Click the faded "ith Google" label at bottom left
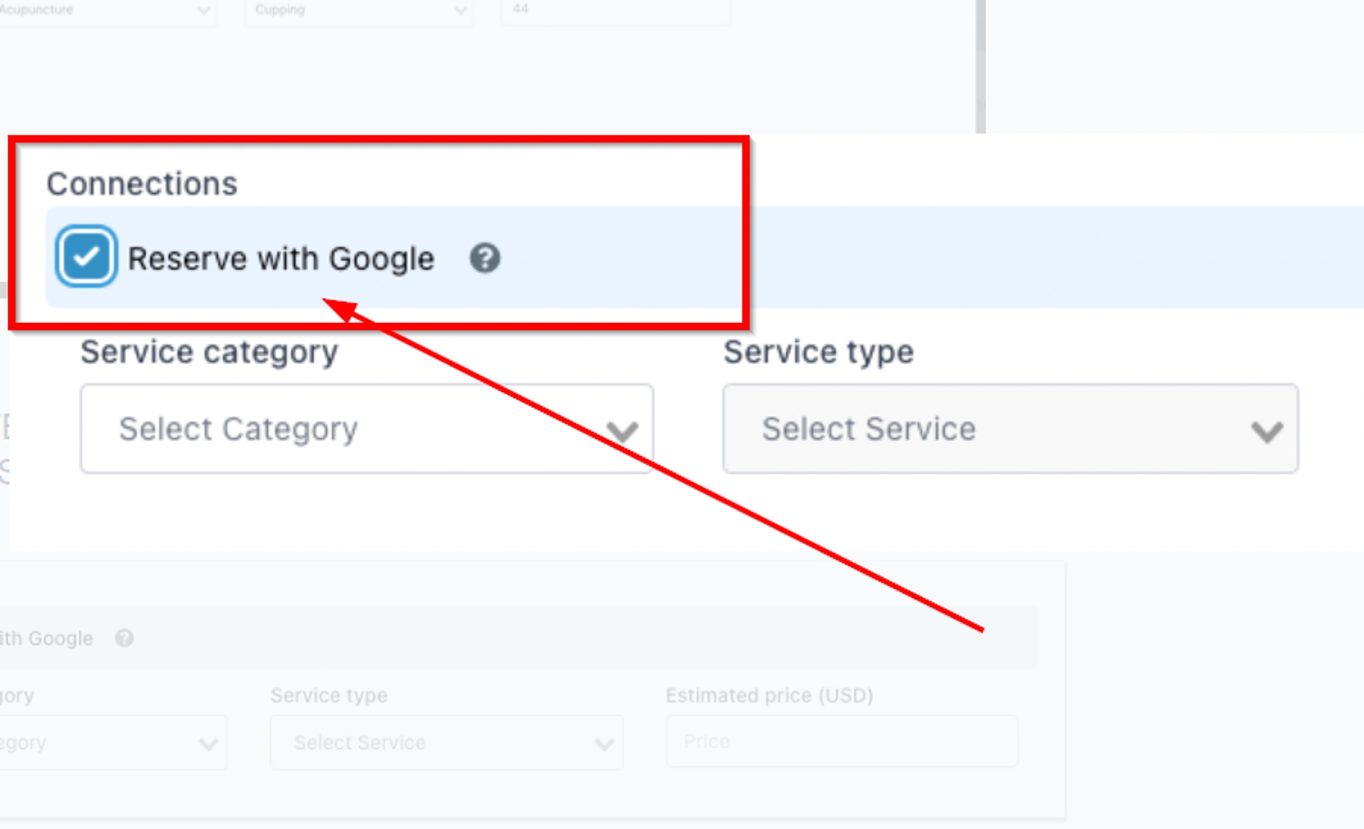 [46, 639]
